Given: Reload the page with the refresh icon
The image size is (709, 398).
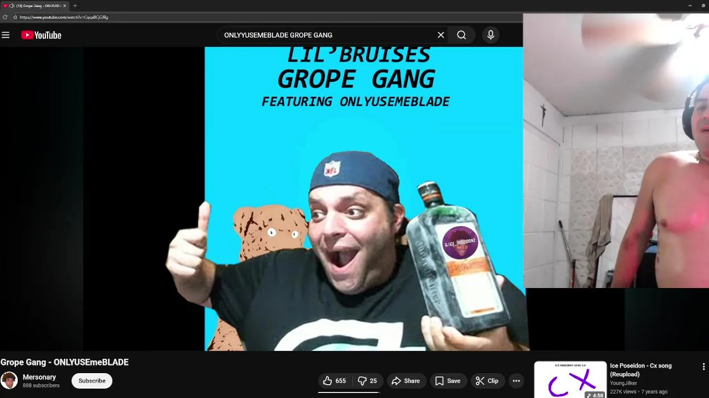Looking at the screenshot, I should [5, 17].
